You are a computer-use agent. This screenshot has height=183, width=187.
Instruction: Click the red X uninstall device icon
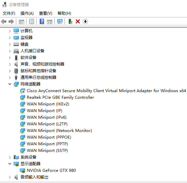pos(78,22)
